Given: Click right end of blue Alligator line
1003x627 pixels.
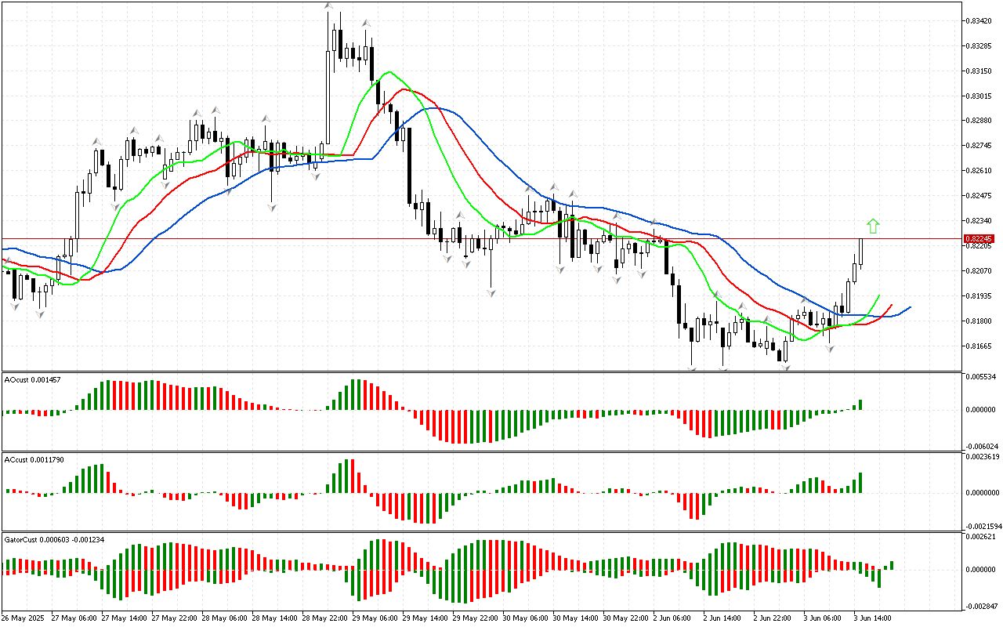Looking at the screenshot, I should 909,307.
